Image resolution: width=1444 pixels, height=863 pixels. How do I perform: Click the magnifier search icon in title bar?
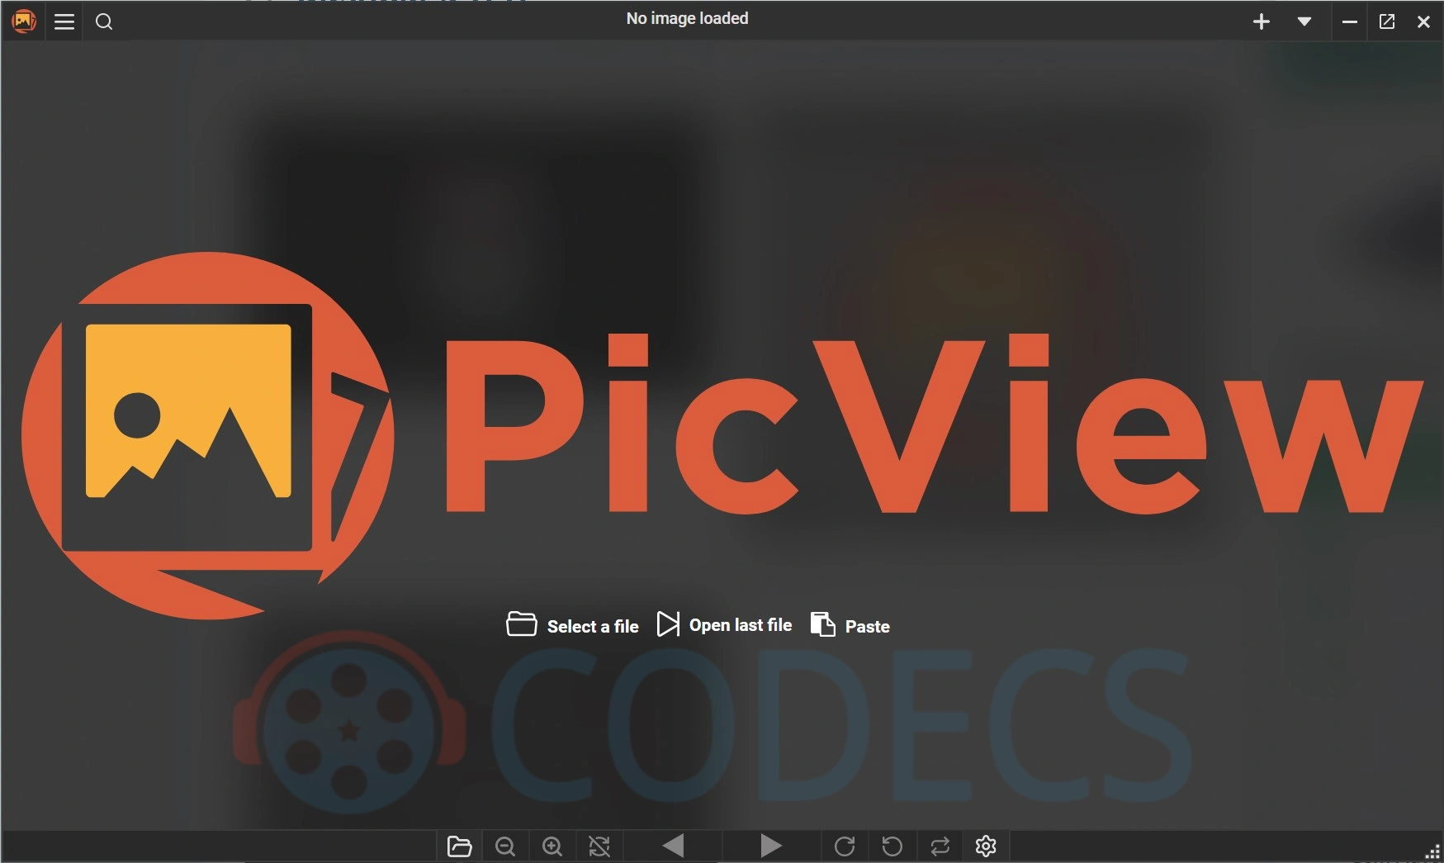(104, 21)
